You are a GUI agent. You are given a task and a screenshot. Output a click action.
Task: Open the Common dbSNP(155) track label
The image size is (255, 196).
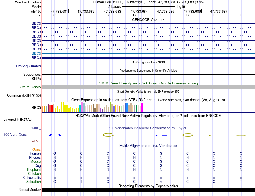tap(24, 95)
